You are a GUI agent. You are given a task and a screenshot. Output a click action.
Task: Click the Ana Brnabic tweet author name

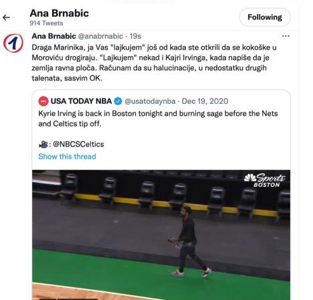(54, 36)
